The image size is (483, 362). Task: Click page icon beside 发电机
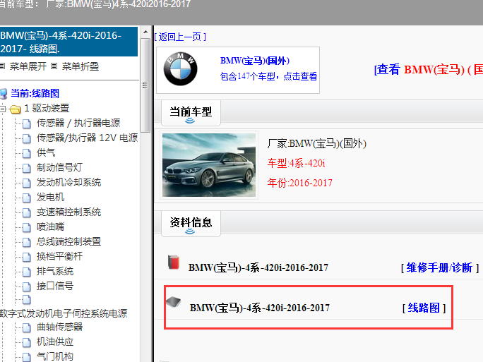(x=27, y=198)
